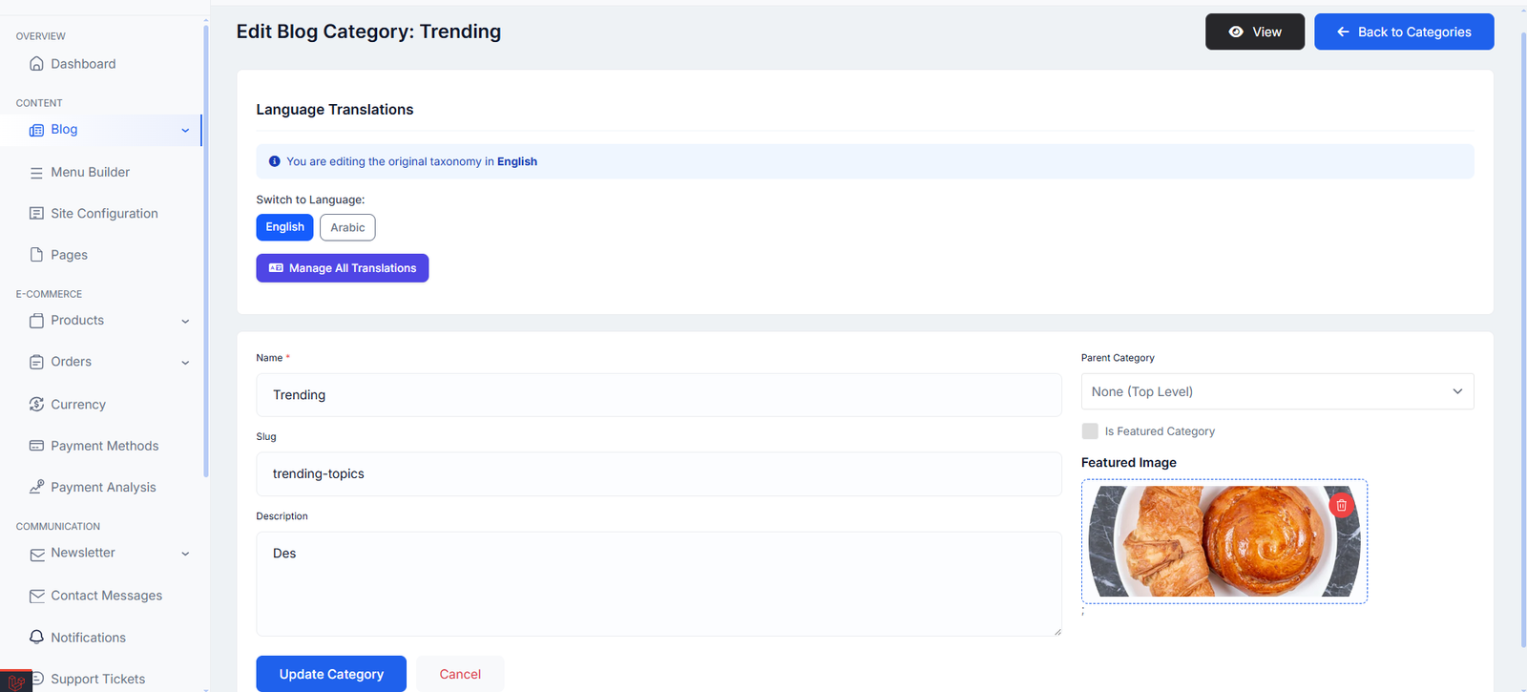The image size is (1527, 692).
Task: Click the Currency coin icon
Action: (x=36, y=405)
